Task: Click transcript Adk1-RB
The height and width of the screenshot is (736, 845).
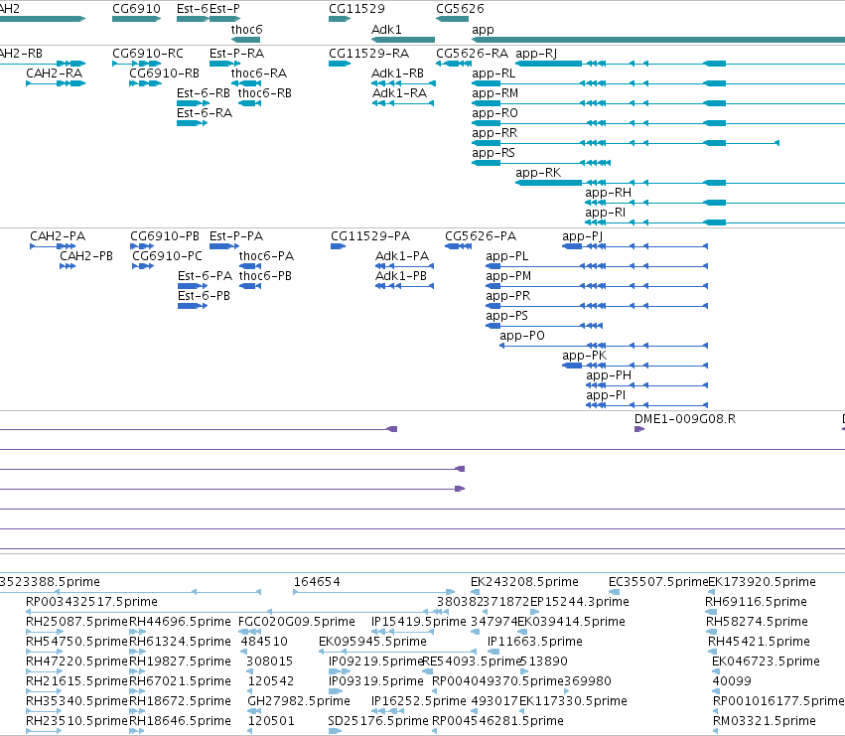Action: 398,74
